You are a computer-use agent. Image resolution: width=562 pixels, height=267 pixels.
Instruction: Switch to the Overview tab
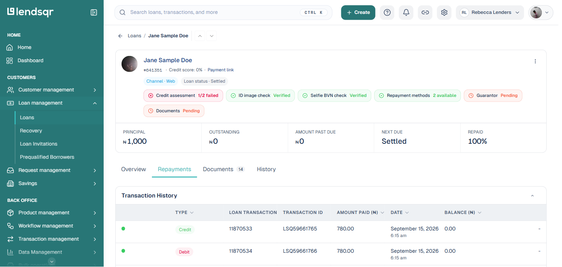[x=134, y=169]
